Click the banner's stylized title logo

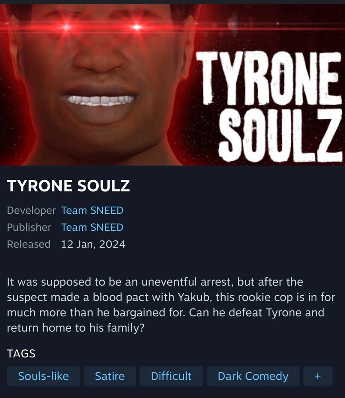[x=269, y=107]
